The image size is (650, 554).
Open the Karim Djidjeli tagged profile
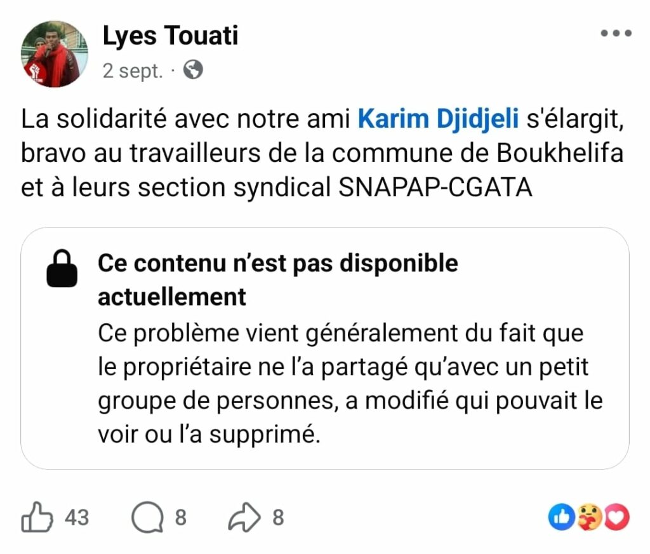coord(438,119)
